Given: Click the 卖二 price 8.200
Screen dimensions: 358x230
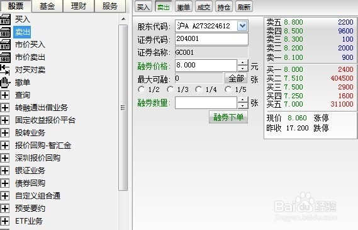Looking at the screenshot, I should pyautogui.click(x=293, y=48).
